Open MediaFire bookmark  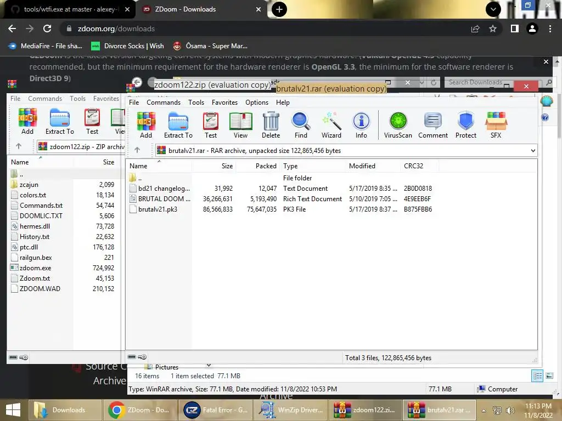click(46, 46)
